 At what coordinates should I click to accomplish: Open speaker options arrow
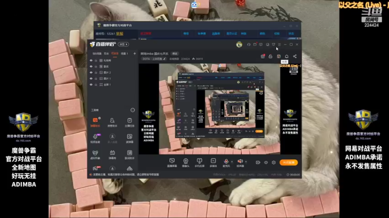pos(246,162)
